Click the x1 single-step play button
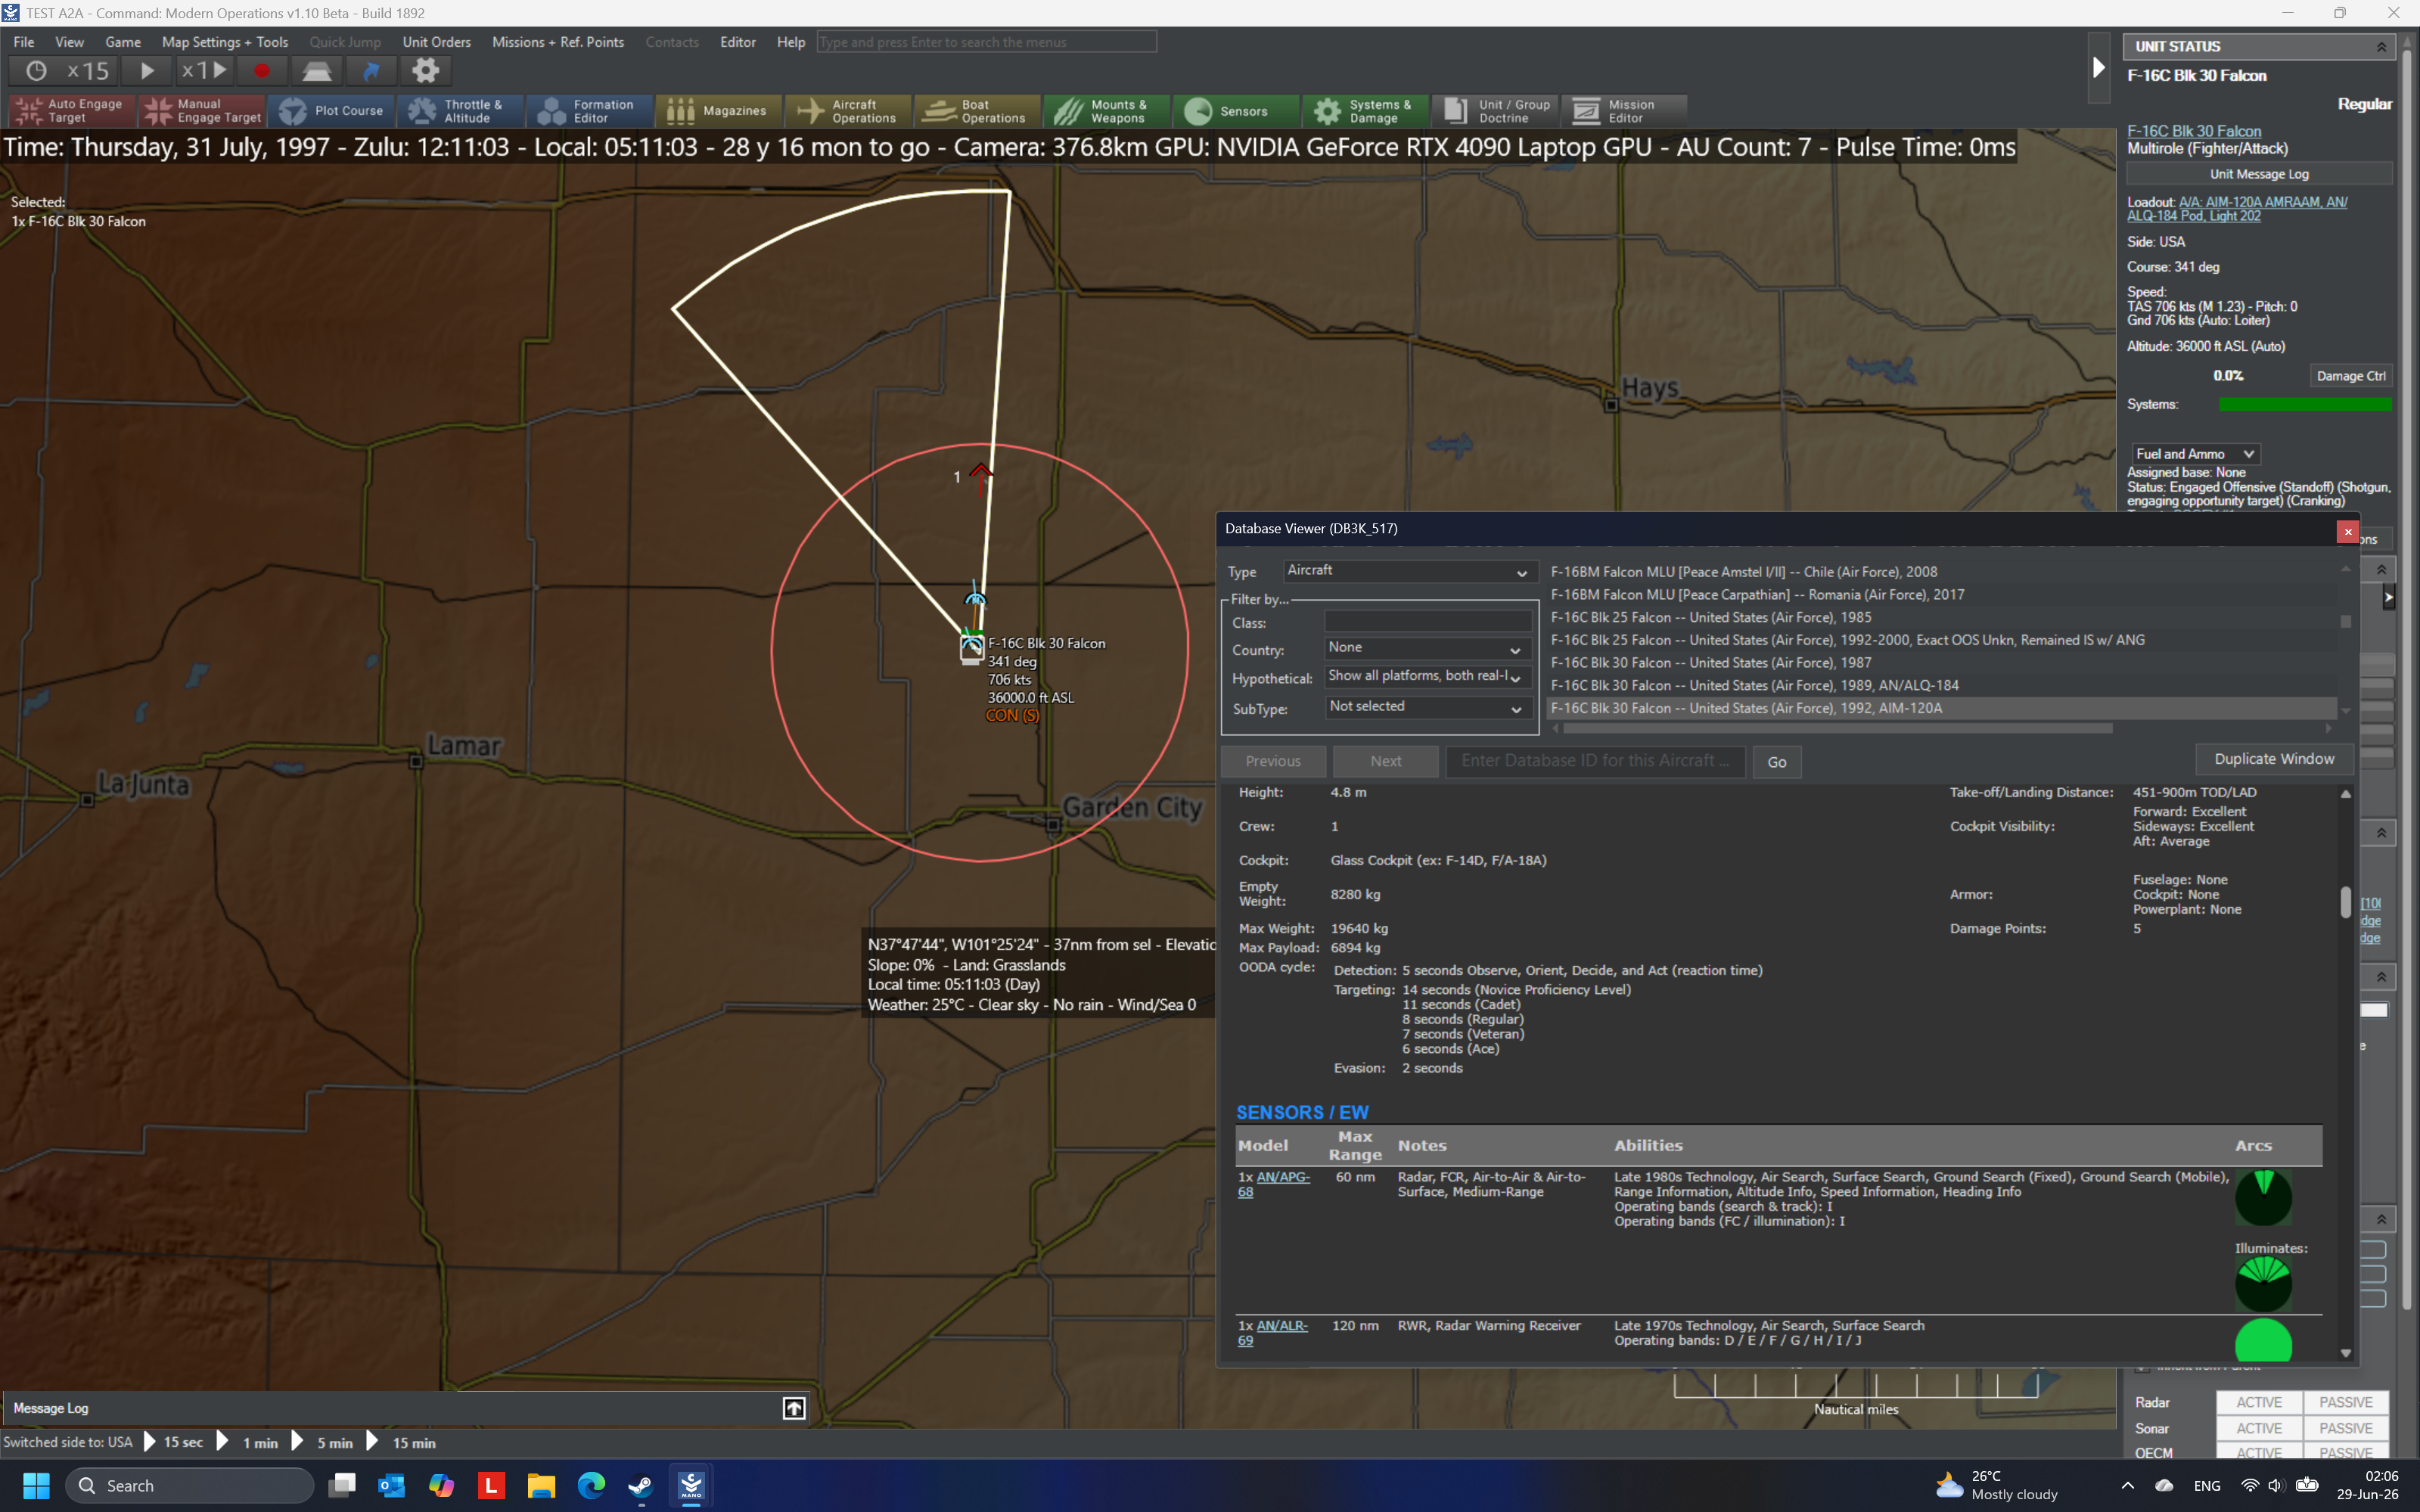 point(204,71)
